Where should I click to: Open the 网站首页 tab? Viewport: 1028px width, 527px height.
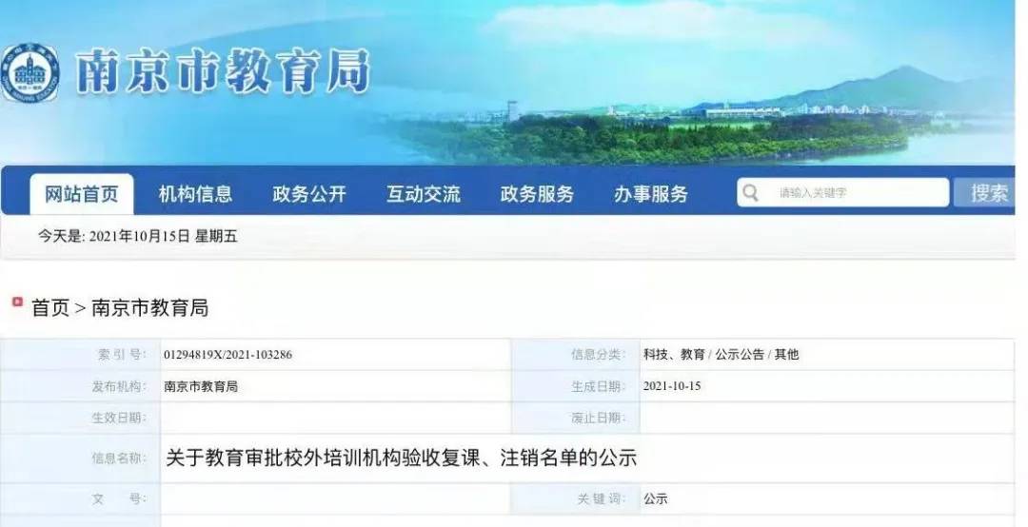(x=81, y=194)
